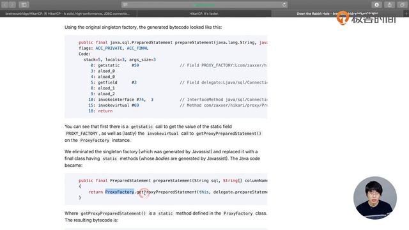Select the 'Down the Rabbit Hole' tab

[337, 13]
